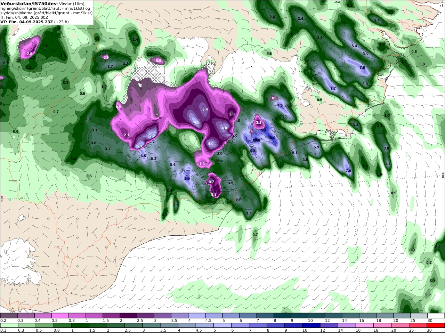Click the '1.3' snow value on the map
445x333 pixels.
pos(202,164)
